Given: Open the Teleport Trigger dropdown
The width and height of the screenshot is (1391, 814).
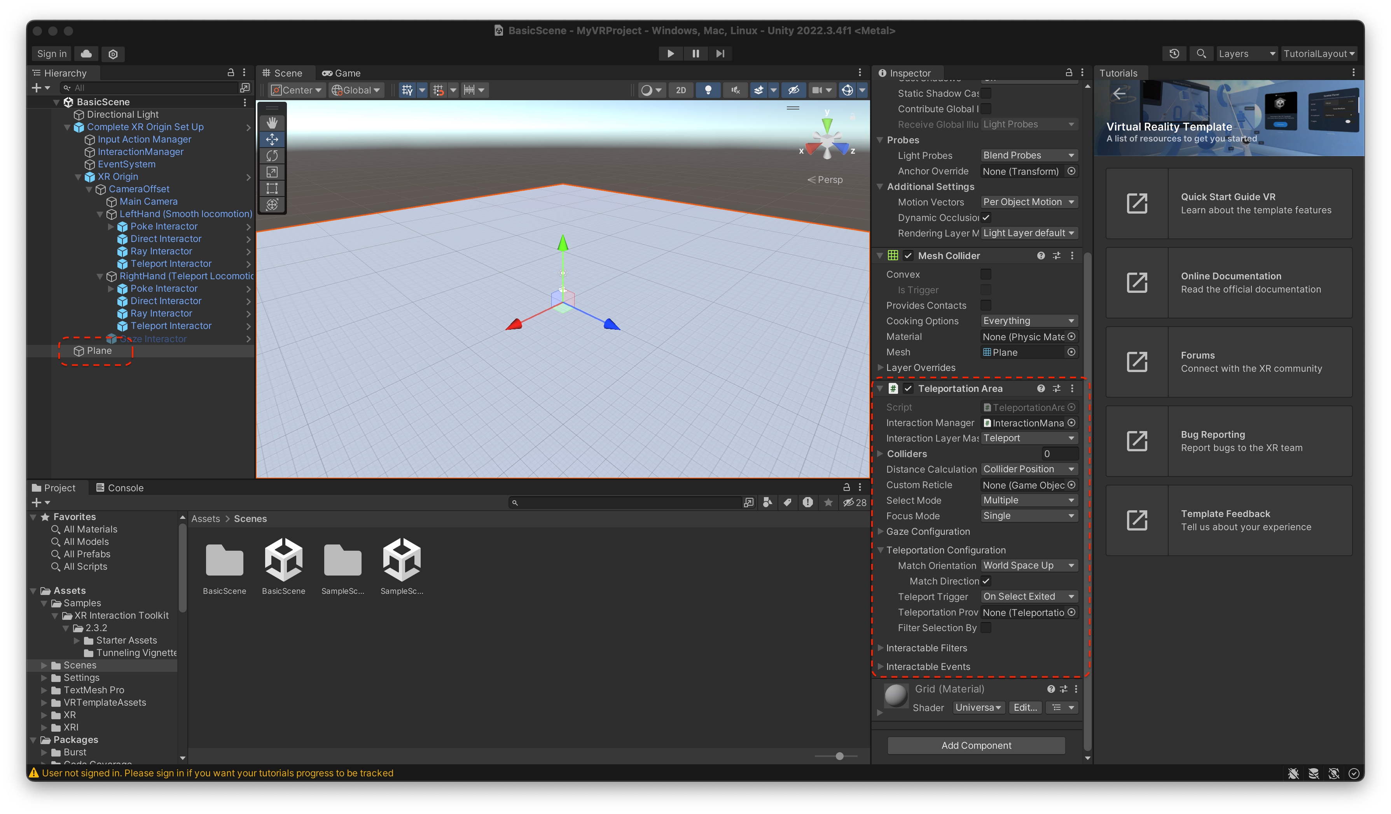Looking at the screenshot, I should coord(1029,596).
